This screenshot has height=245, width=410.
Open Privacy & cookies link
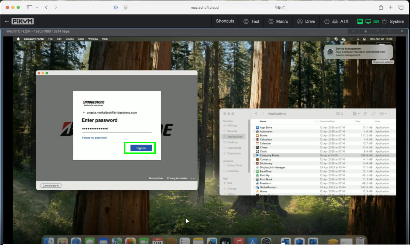[177, 178]
